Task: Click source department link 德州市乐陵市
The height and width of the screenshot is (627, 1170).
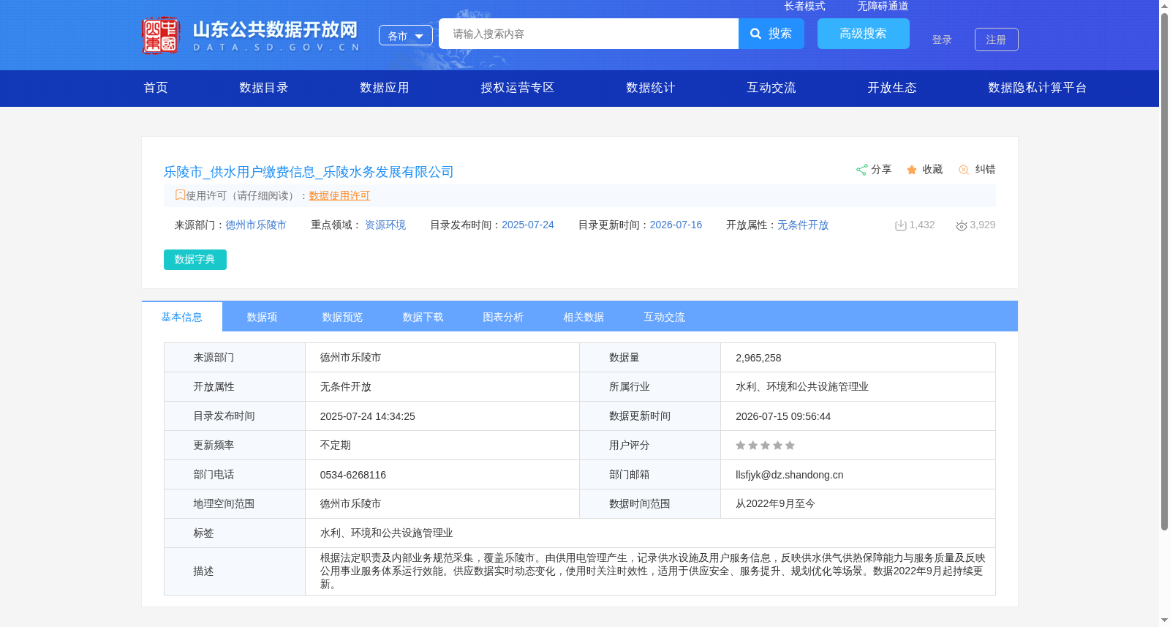Action: [x=256, y=225]
